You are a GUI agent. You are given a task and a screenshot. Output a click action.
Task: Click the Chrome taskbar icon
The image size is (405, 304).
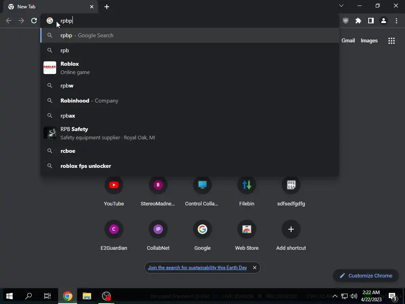(x=67, y=296)
